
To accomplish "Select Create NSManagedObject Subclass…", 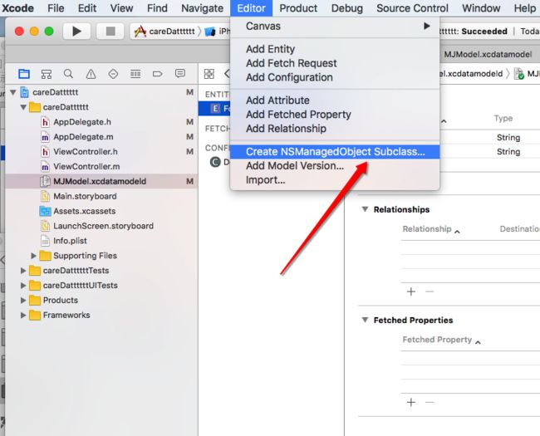I will point(335,151).
